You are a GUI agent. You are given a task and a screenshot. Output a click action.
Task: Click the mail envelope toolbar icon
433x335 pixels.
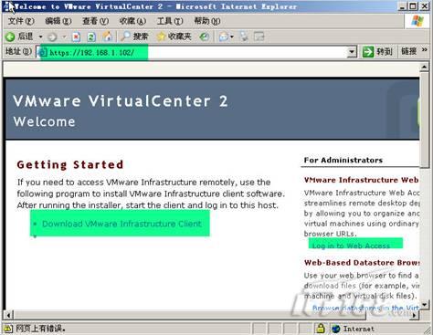click(x=224, y=37)
